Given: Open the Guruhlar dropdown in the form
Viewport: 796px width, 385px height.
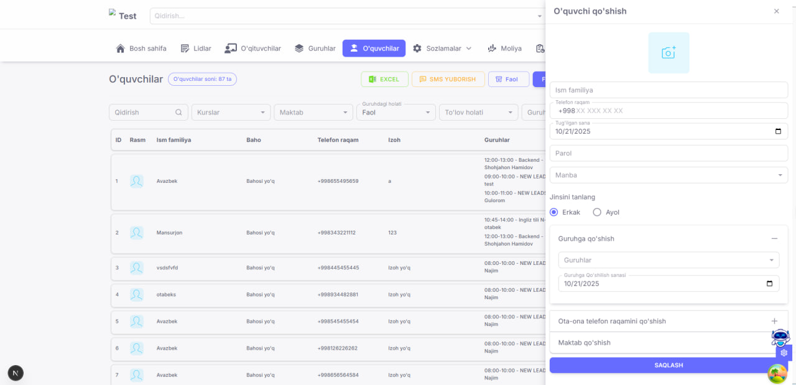Looking at the screenshot, I should point(669,260).
